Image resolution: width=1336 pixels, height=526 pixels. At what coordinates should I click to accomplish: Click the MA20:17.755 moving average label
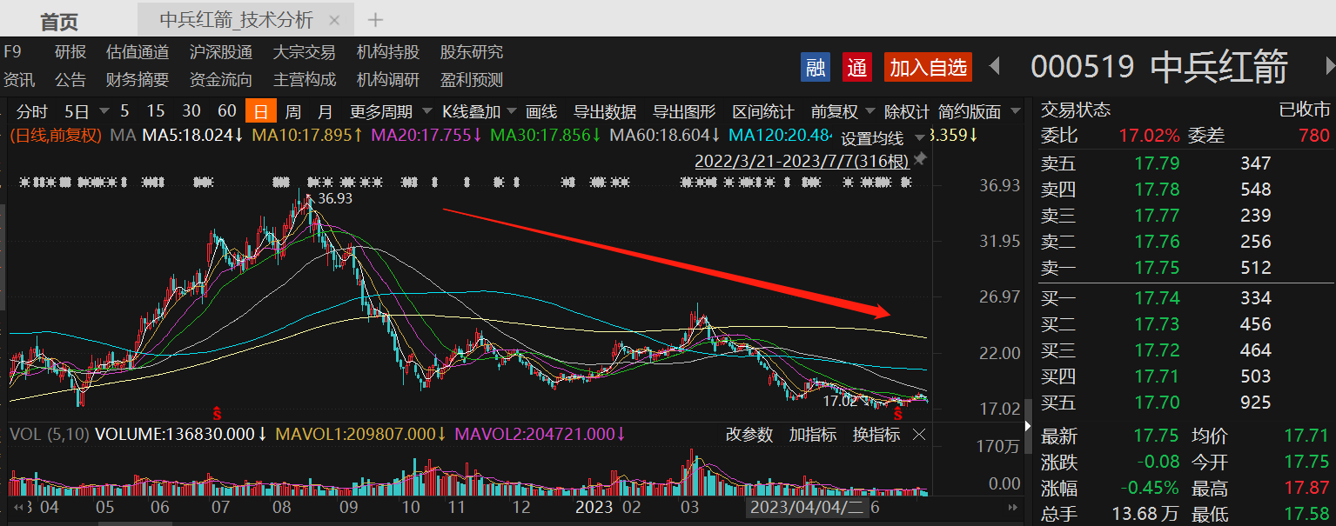coord(426,136)
